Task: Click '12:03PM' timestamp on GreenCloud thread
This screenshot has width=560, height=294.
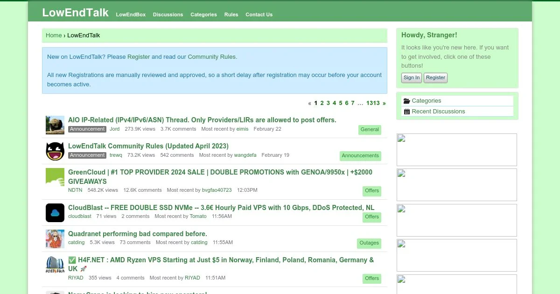Action: [247, 190]
